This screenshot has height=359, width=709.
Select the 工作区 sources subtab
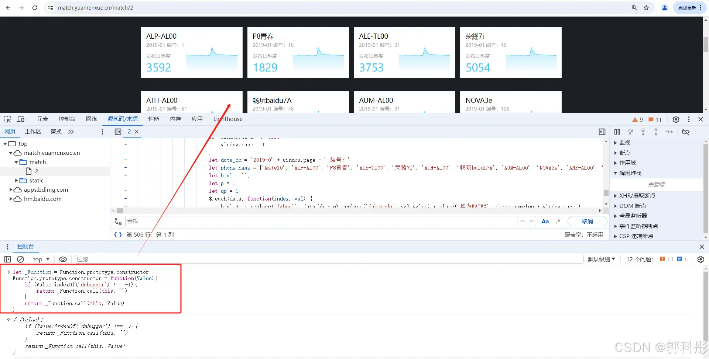coord(33,132)
